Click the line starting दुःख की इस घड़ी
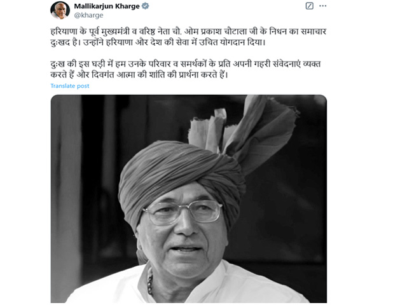Viewport: 407px width, 305px height. pyautogui.click(x=186, y=64)
